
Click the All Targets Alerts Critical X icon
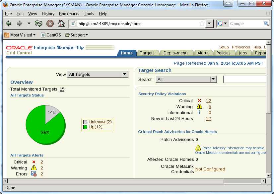(x=34, y=162)
